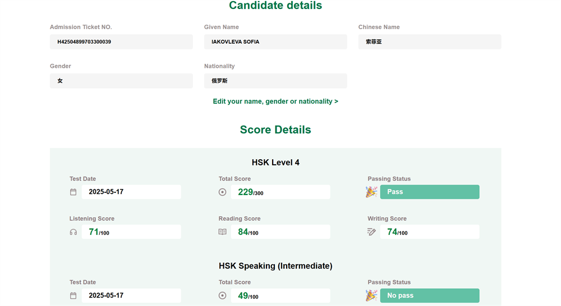This screenshot has width=561, height=306.
Task: Select the Admission Ticket NO. field
Action: 121,42
